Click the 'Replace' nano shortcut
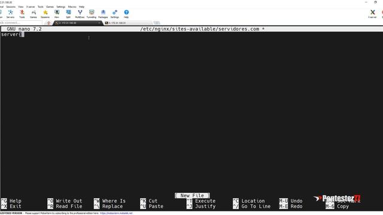This screenshot has height=215, width=383. coord(108,206)
